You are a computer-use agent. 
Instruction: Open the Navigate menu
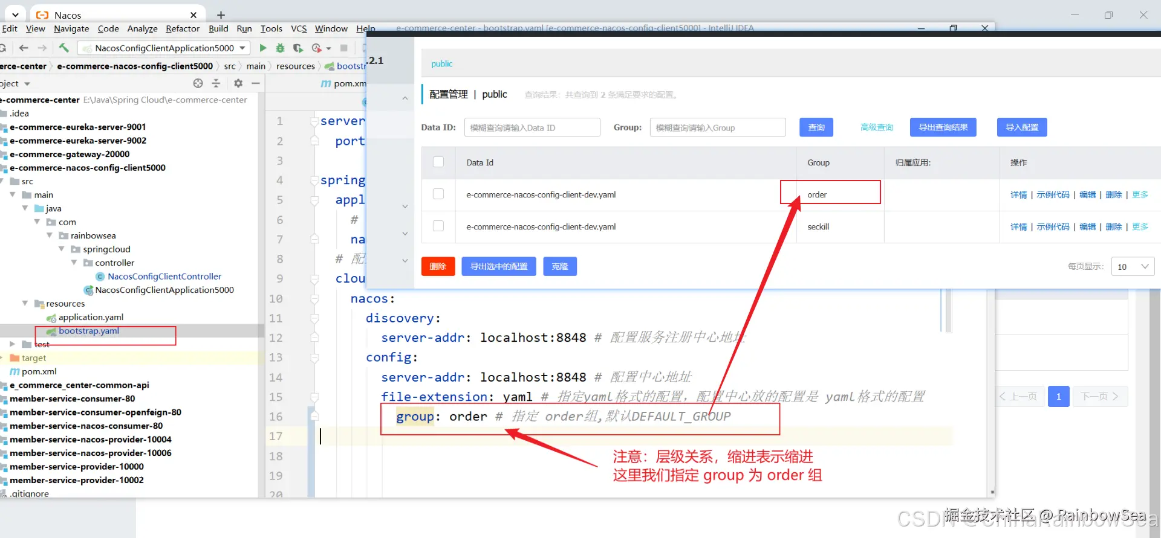71,28
